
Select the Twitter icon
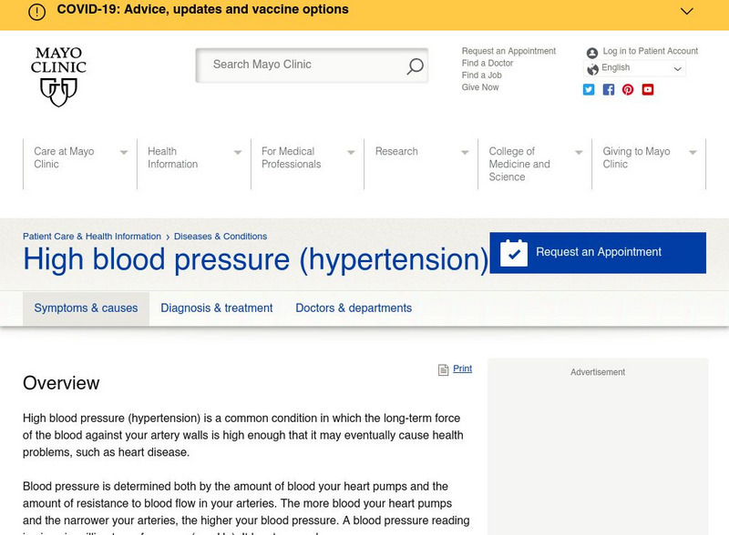(588, 89)
